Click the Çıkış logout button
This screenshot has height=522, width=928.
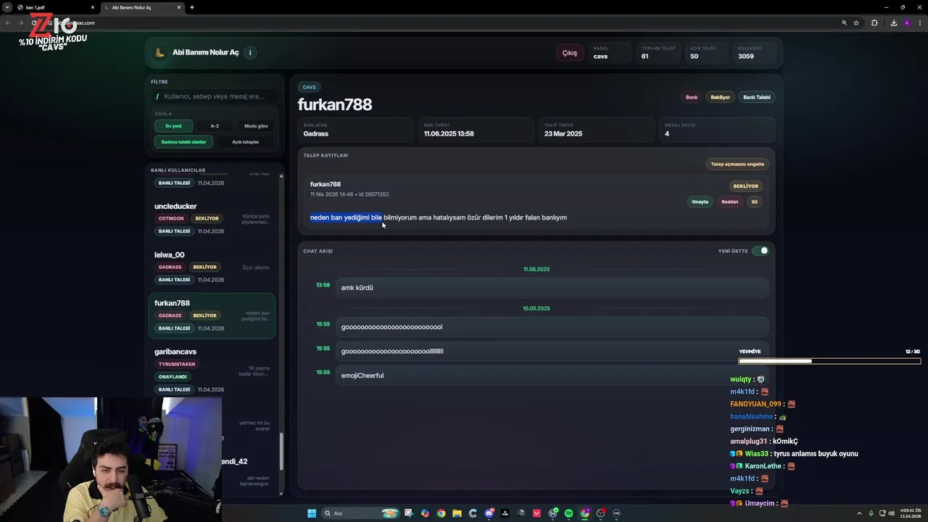(x=570, y=53)
